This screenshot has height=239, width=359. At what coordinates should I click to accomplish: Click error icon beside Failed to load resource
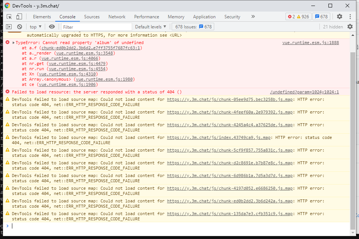coord(7,91)
